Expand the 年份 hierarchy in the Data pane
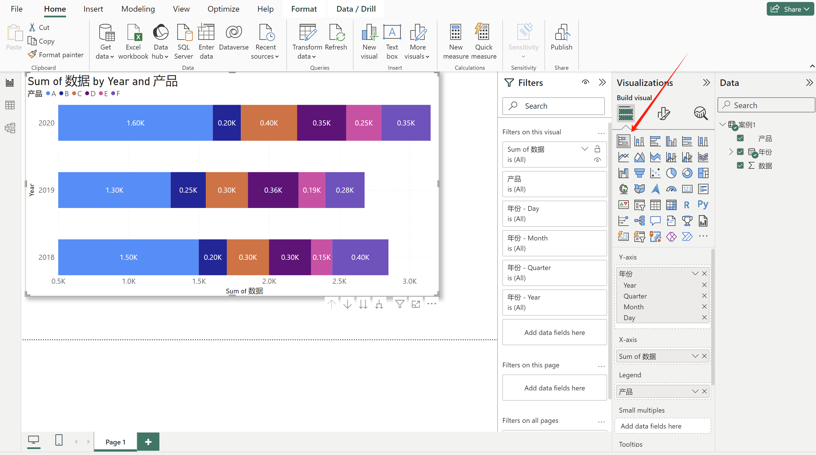The height and width of the screenshot is (455, 816). click(x=731, y=152)
